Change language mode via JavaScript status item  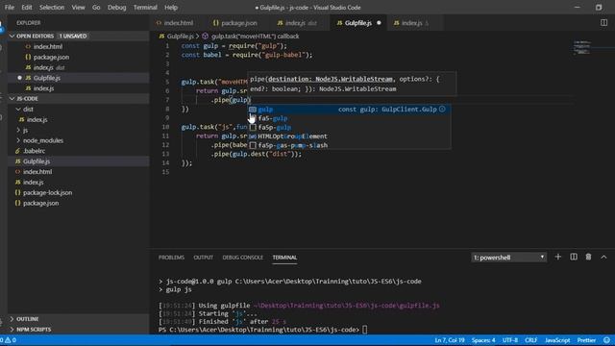557,340
